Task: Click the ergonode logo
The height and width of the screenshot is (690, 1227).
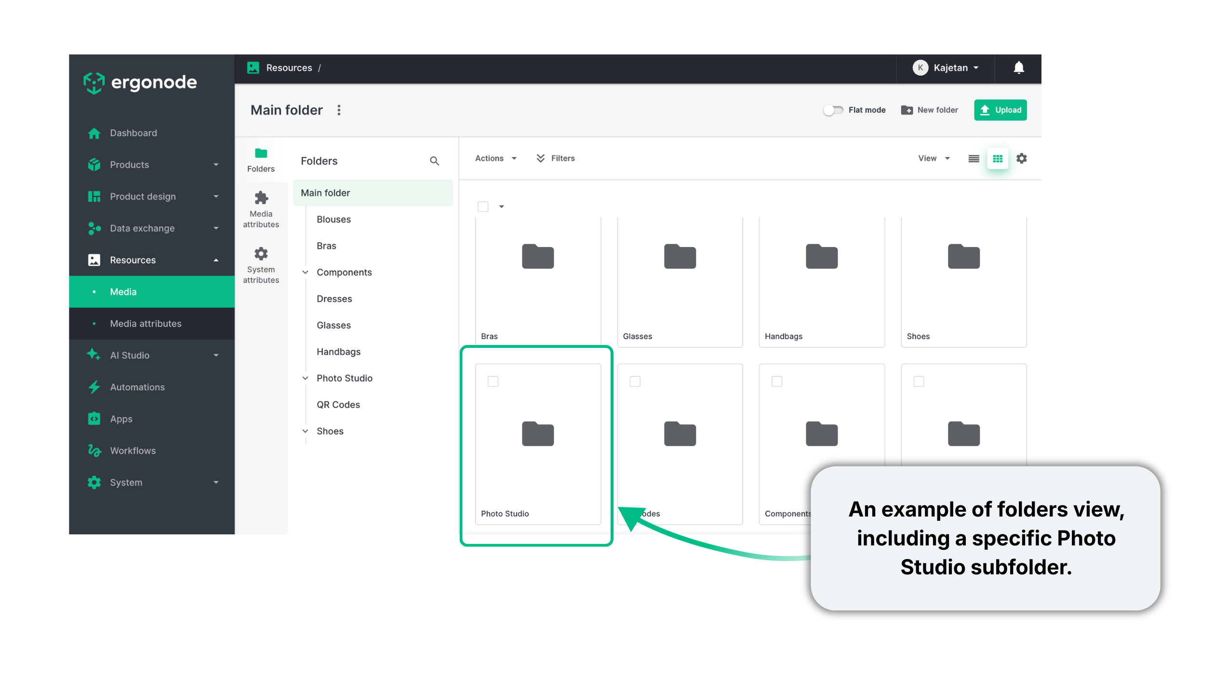Action: 140,82
